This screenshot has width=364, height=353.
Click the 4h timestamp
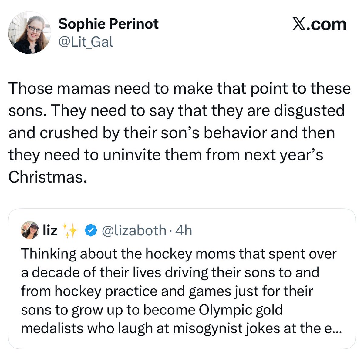coord(184,230)
